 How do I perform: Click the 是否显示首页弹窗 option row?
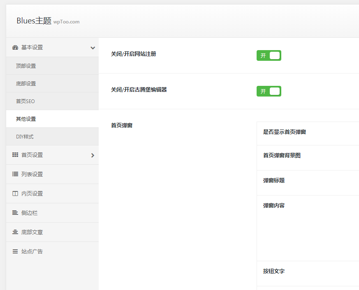tap(285, 132)
